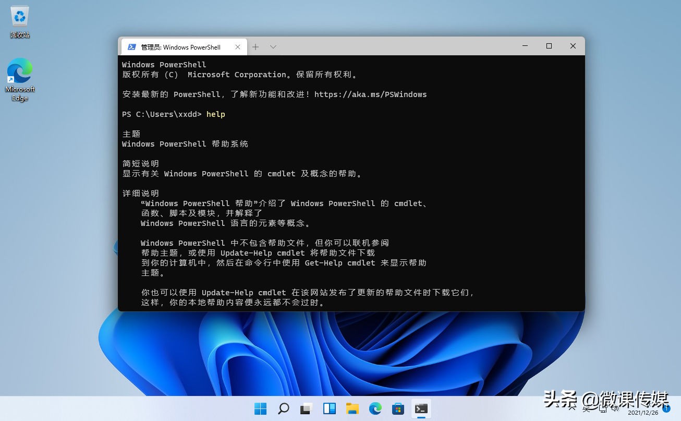
Task: Open the Recycle Bin desktop icon
Action: tap(20, 22)
